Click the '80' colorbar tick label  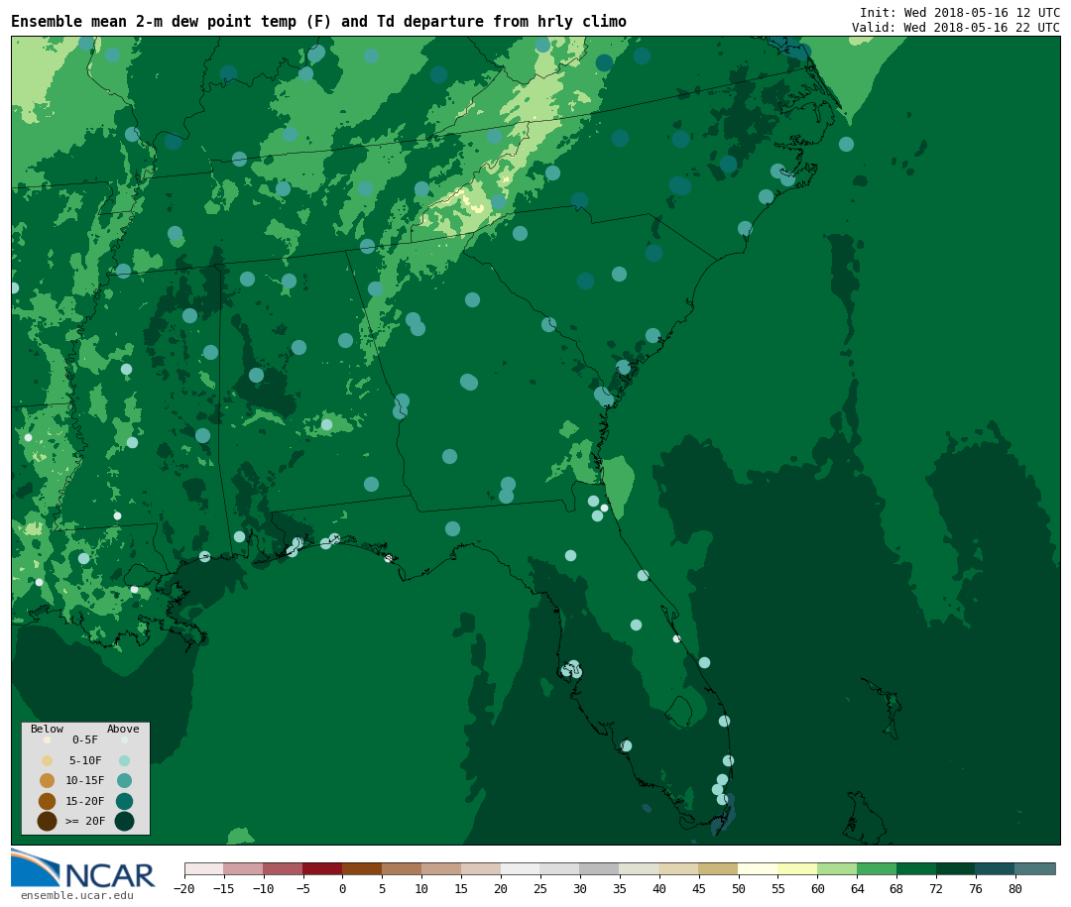coord(1015,888)
